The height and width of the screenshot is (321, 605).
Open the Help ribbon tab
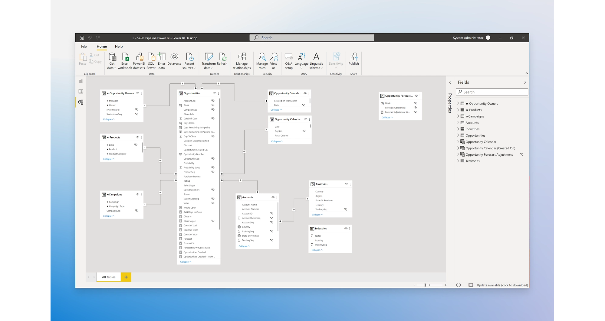[119, 47]
